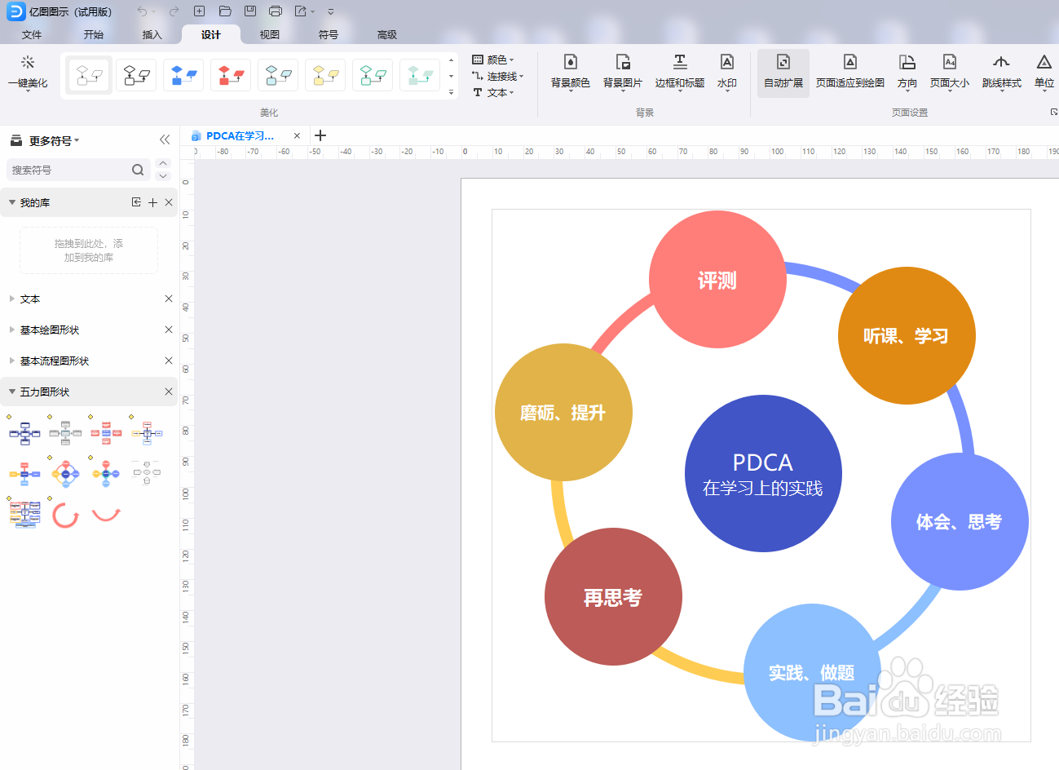Change the 页面大小 page size
Image resolution: width=1059 pixels, height=770 pixels.
pos(949,72)
